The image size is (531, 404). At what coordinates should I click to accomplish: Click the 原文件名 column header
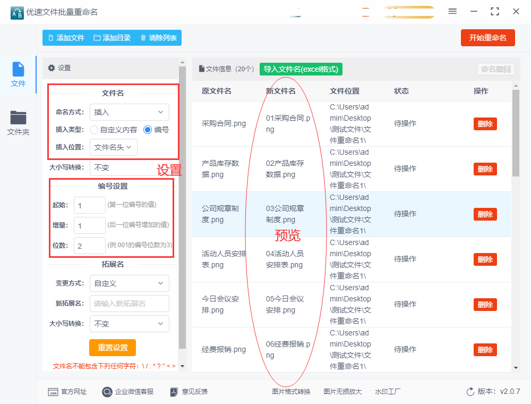click(217, 91)
